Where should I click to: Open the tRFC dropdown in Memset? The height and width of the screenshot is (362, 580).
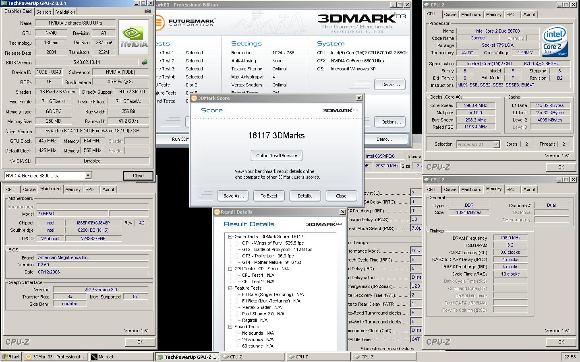416,259
